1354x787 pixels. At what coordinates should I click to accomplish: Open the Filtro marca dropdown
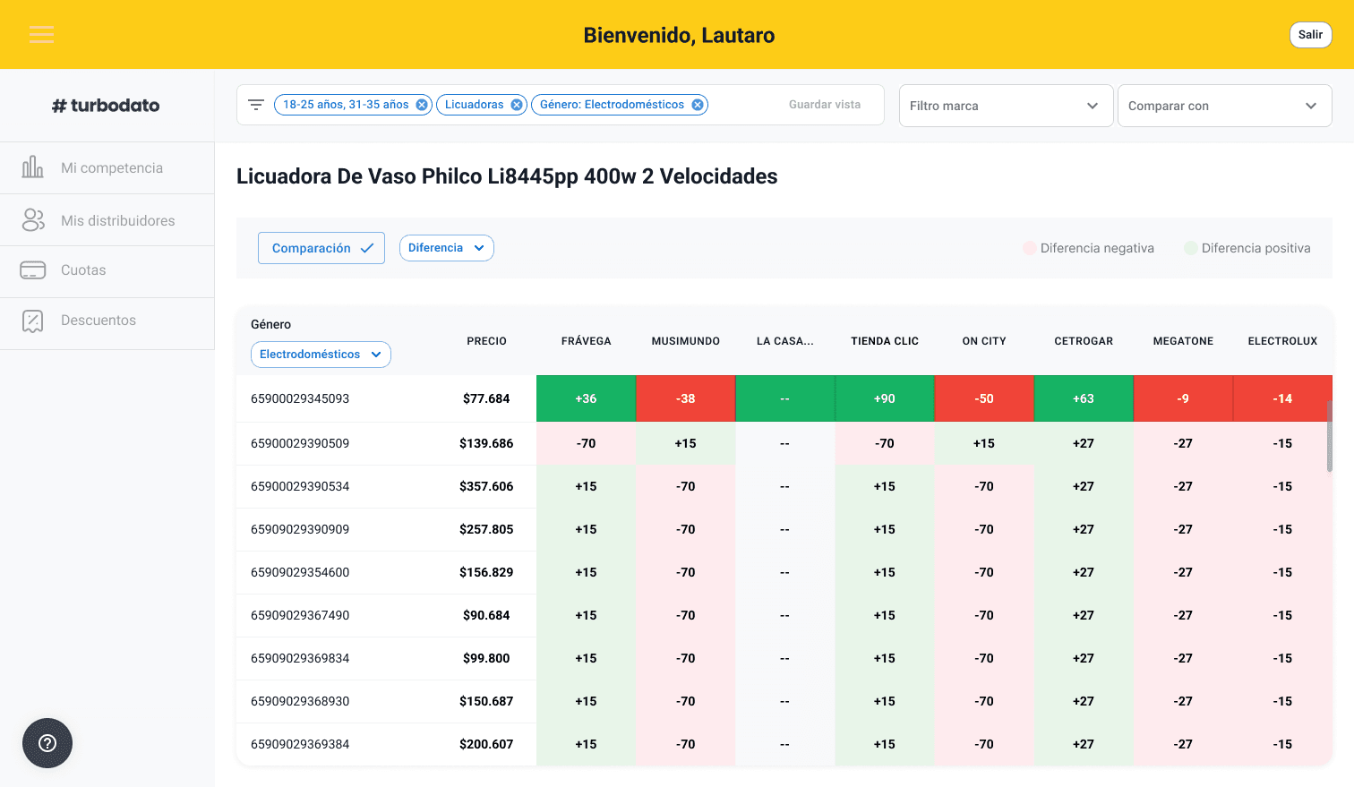pos(1006,106)
